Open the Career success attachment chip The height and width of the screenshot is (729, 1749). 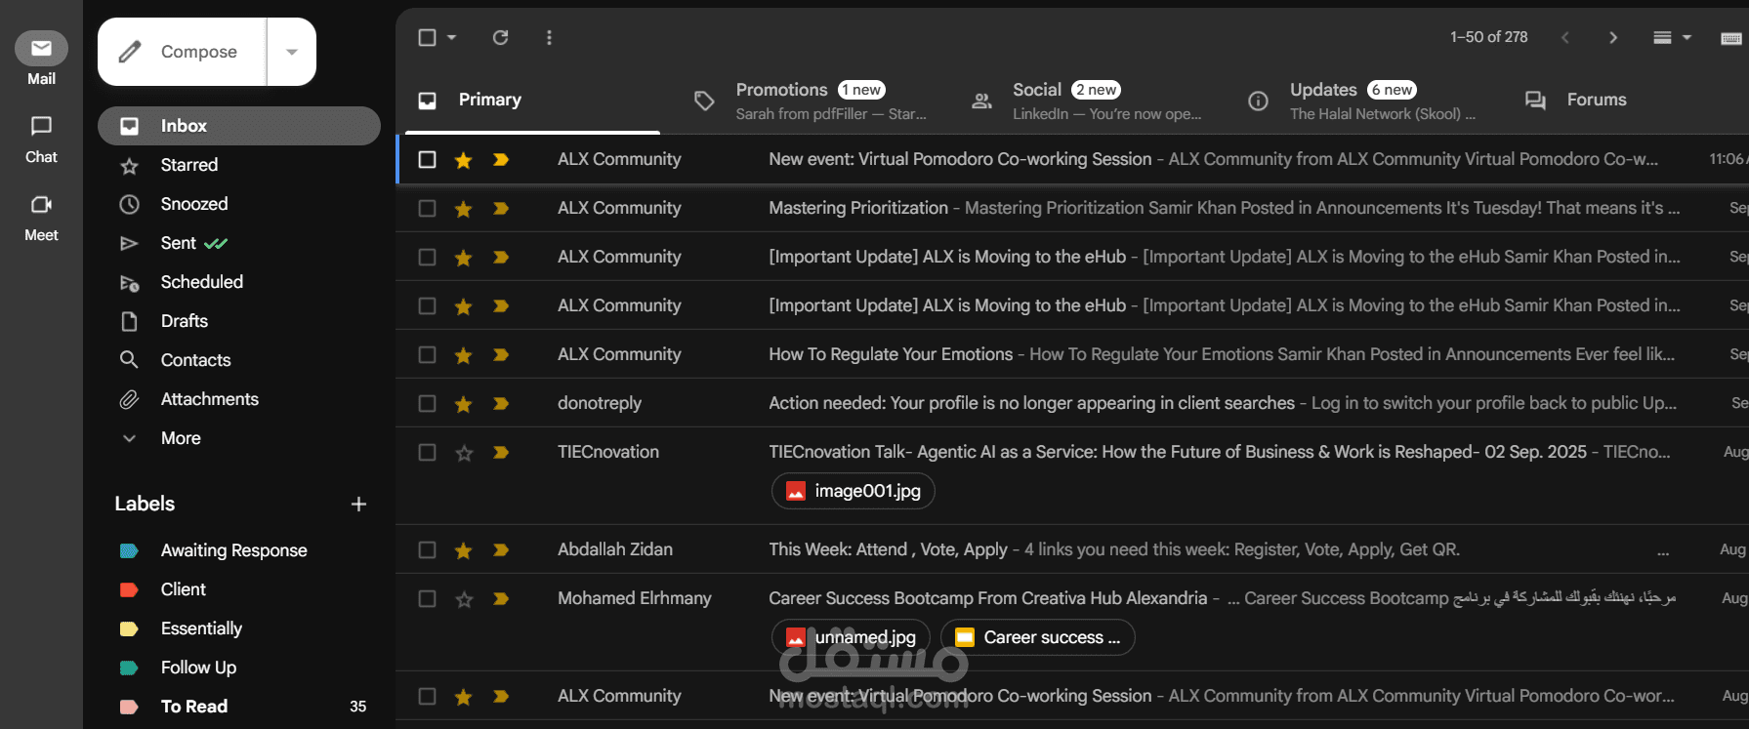click(1038, 637)
